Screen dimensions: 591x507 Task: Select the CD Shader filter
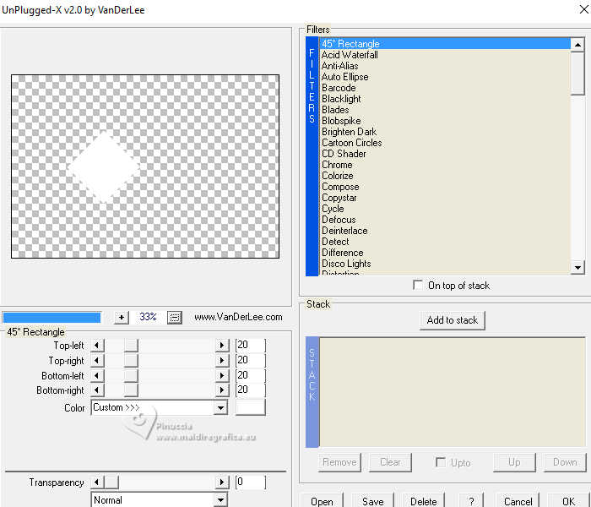point(445,154)
